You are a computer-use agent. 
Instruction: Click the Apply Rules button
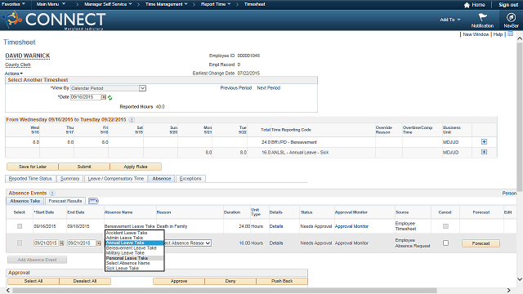pos(136,167)
